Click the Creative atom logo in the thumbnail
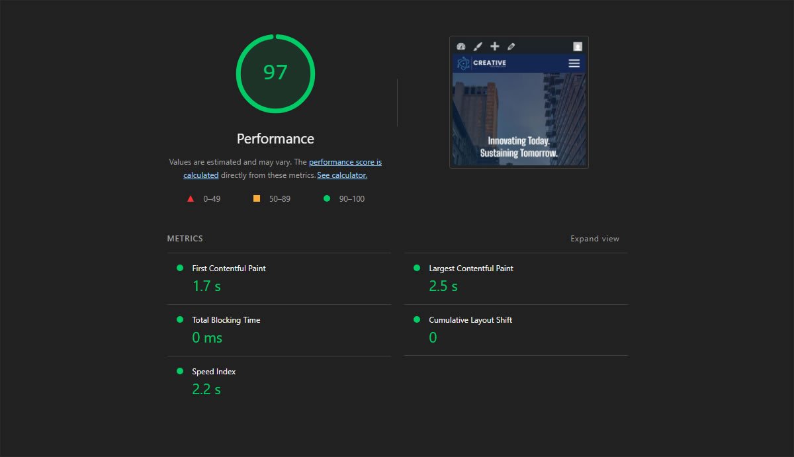The image size is (794, 457). point(463,63)
